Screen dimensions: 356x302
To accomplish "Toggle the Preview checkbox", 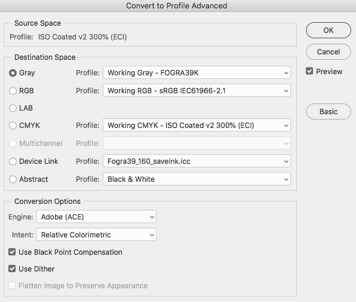I will click(x=309, y=71).
